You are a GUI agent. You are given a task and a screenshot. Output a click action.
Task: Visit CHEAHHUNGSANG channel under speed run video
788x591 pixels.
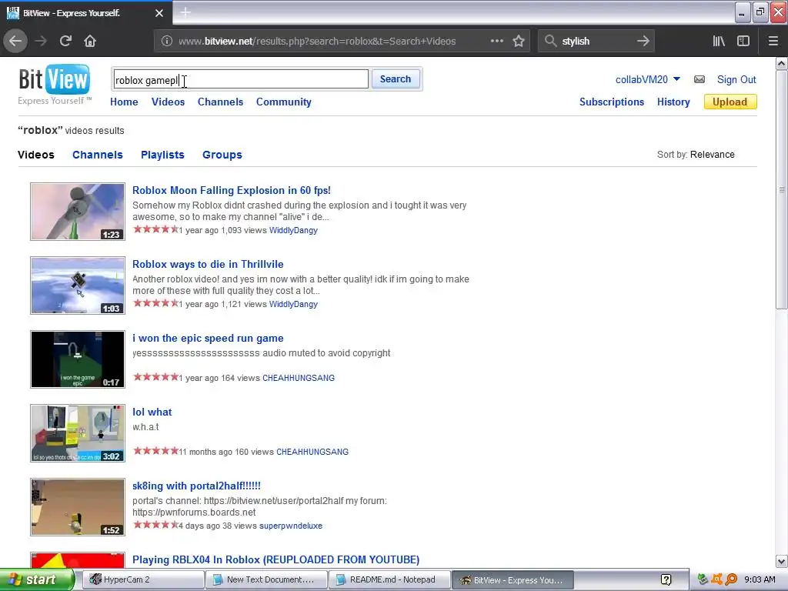(x=299, y=378)
